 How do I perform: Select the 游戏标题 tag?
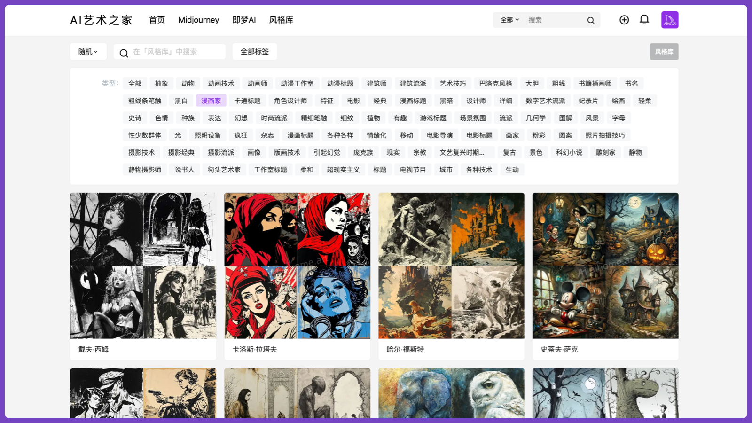(433, 118)
